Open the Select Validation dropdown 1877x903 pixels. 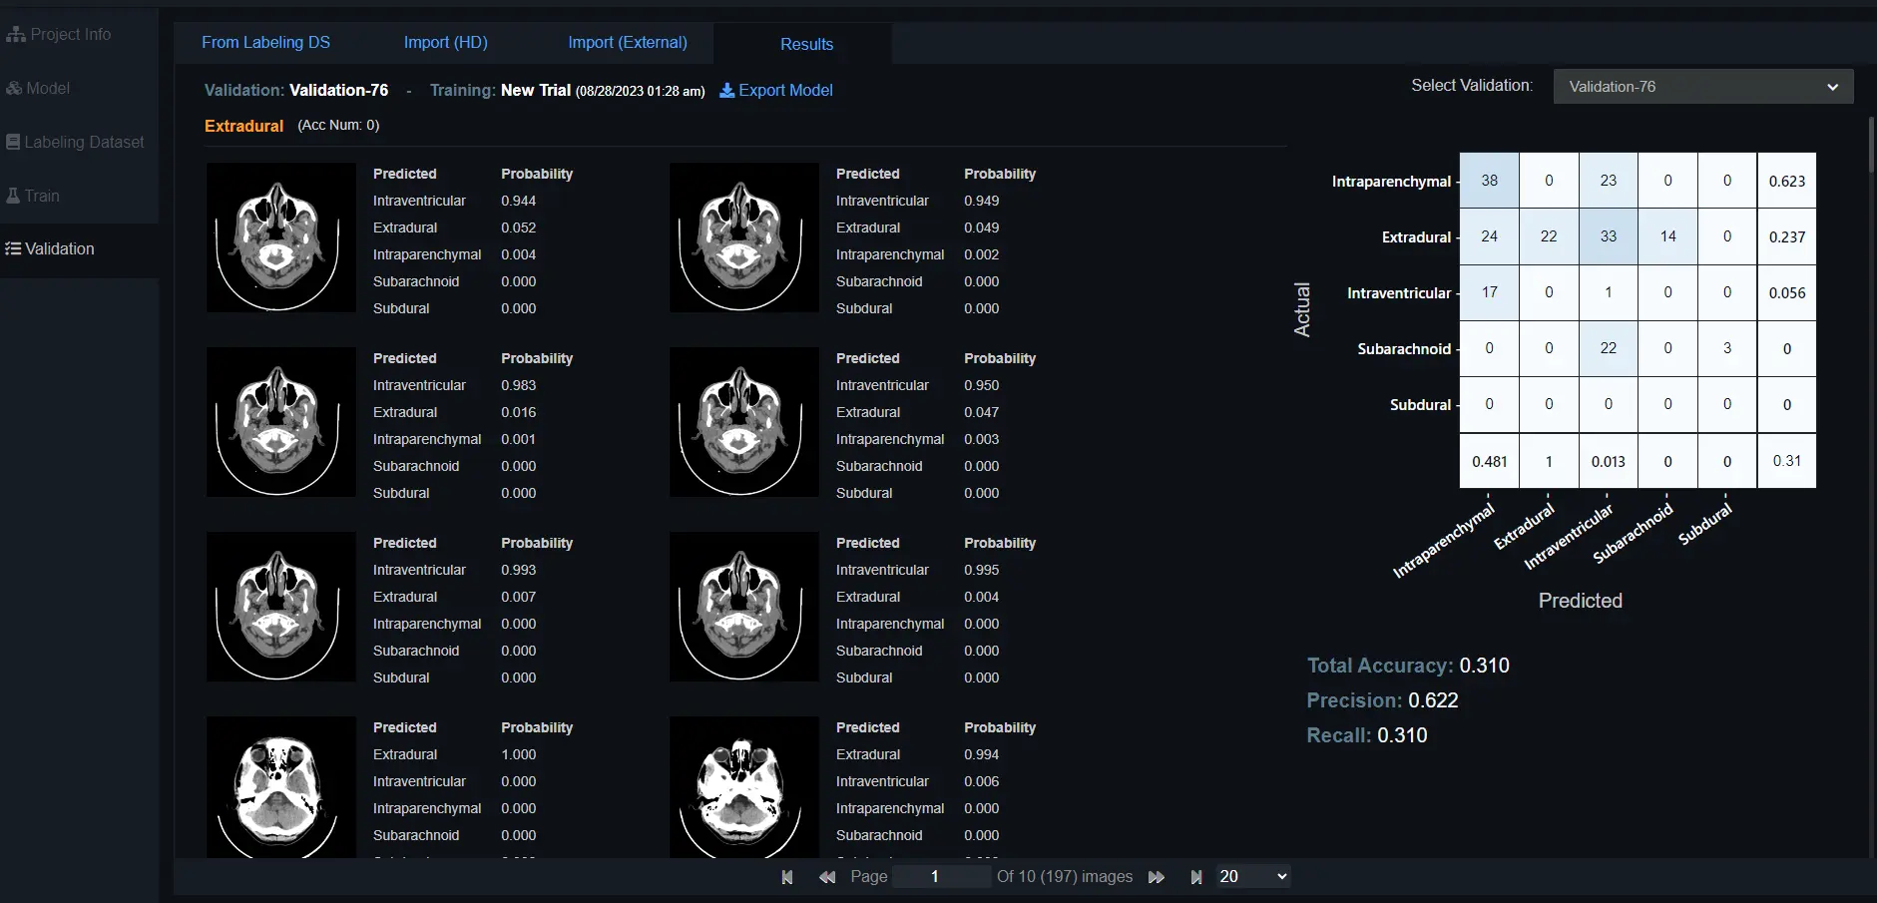[x=1703, y=87]
